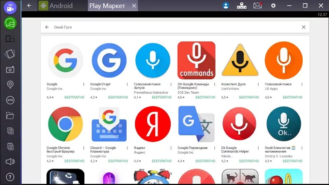Click the copy icon in sidebar
Viewport: 329px width, 185px height.
[x=10, y=131]
